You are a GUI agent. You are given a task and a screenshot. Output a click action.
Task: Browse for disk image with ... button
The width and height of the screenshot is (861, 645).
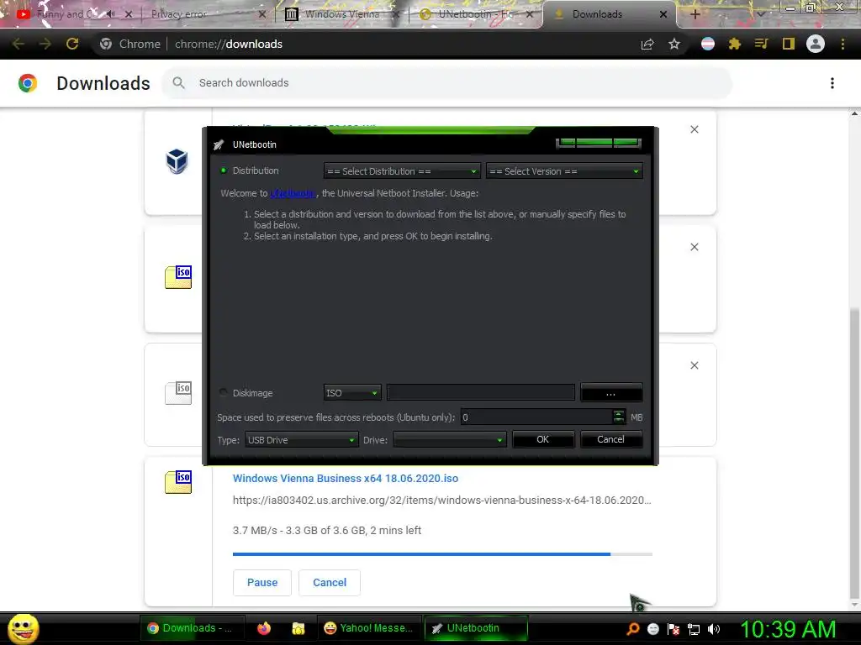610,393
